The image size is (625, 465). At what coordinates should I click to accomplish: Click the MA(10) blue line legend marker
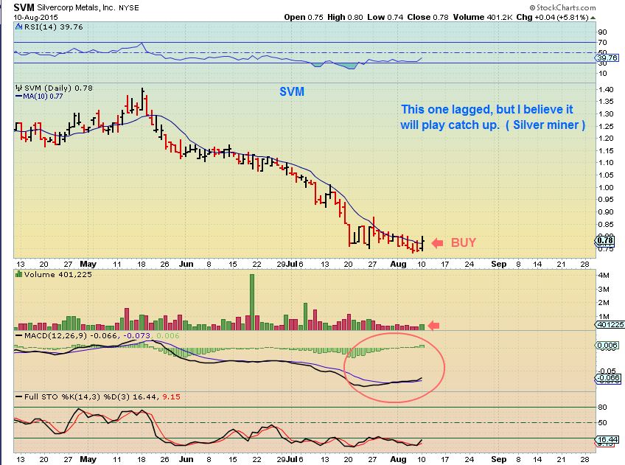(18, 97)
